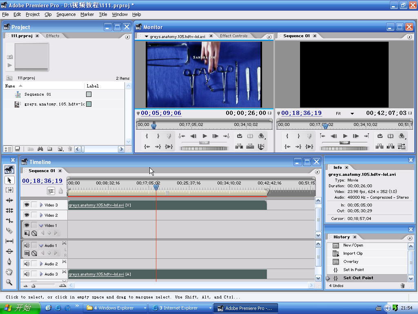
Task: Hide the Video 3 track with eye icon
Action: click(27, 205)
